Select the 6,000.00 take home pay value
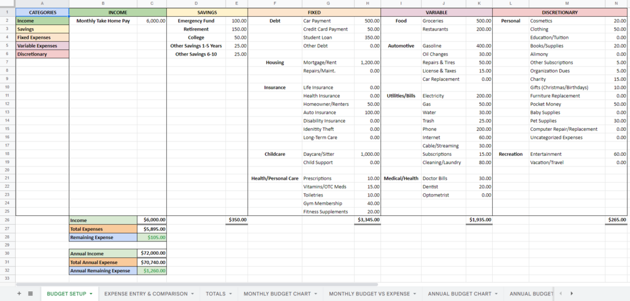Viewport: 630px width, 301px height. [x=152, y=21]
